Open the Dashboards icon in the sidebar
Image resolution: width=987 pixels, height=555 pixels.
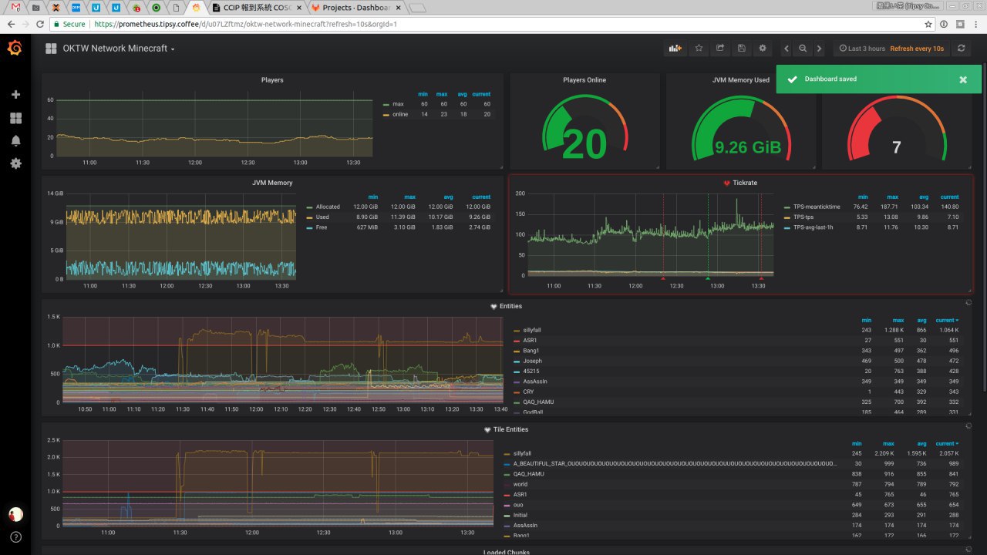coord(15,118)
